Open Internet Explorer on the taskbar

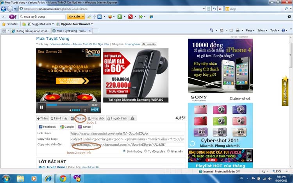point(48,179)
